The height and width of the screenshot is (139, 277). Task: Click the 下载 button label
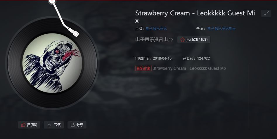tap(57, 125)
